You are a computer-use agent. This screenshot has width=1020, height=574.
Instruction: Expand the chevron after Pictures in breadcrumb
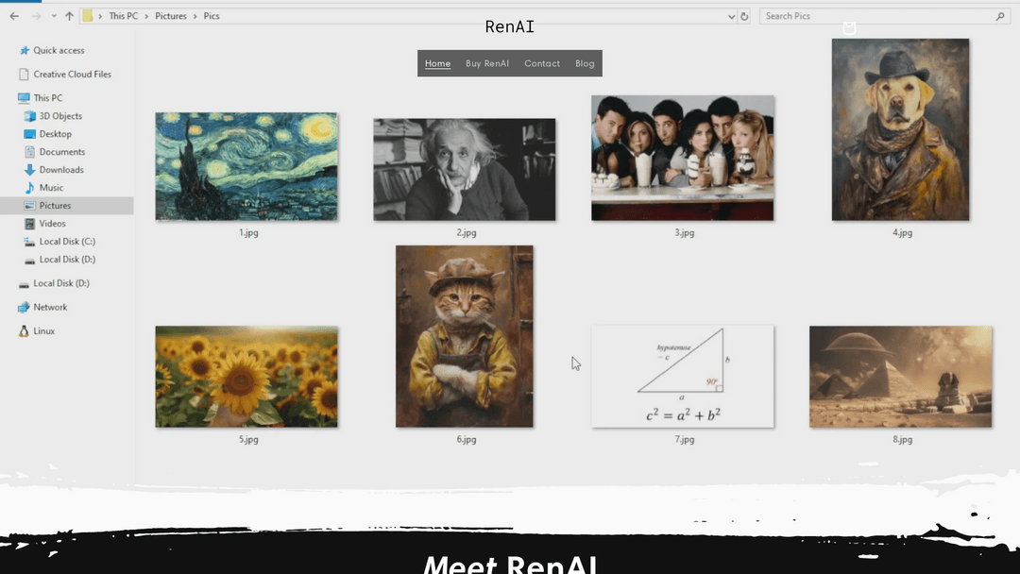click(195, 16)
